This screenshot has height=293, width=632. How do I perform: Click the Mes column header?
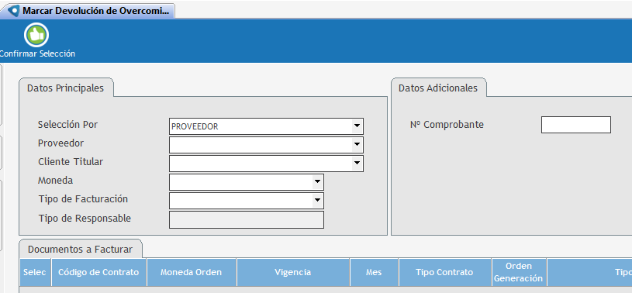[374, 272]
